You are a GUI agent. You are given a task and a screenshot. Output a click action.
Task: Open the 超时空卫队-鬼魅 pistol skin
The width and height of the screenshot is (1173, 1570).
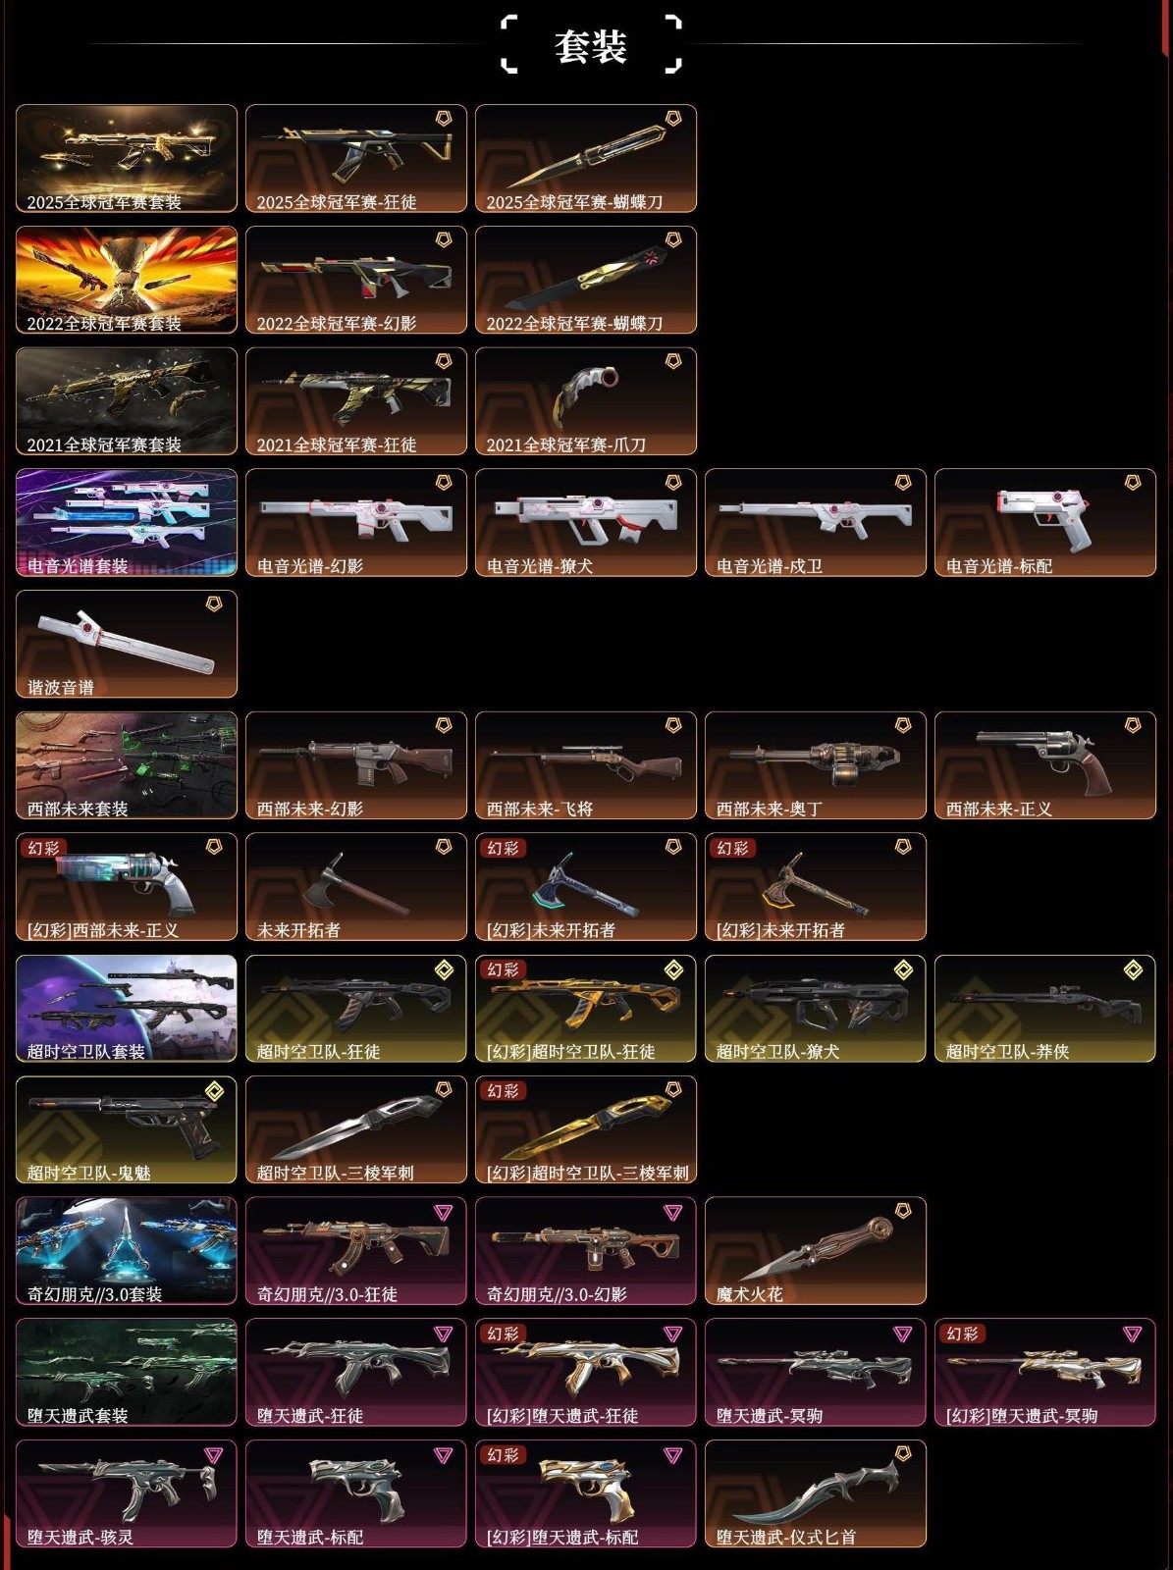[127, 1129]
